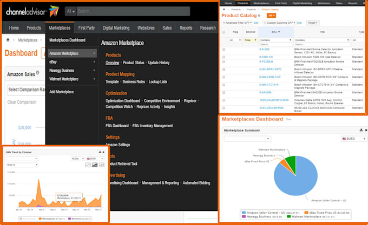Download the GMV Trend by Channel chart
Image resolution: width=368 pixels, height=225 pixels.
coord(100,152)
